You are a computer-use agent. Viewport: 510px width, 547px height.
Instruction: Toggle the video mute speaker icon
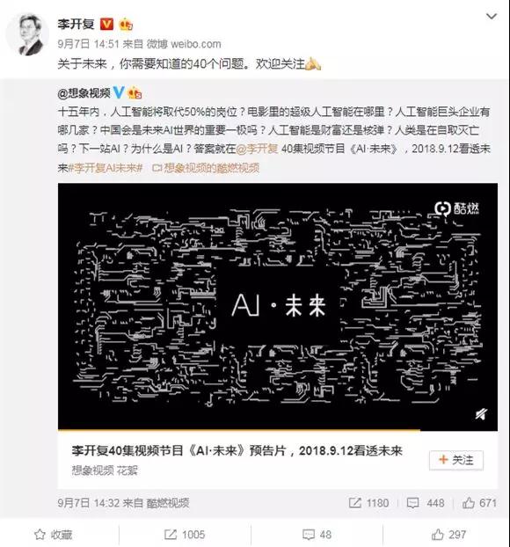point(481,414)
